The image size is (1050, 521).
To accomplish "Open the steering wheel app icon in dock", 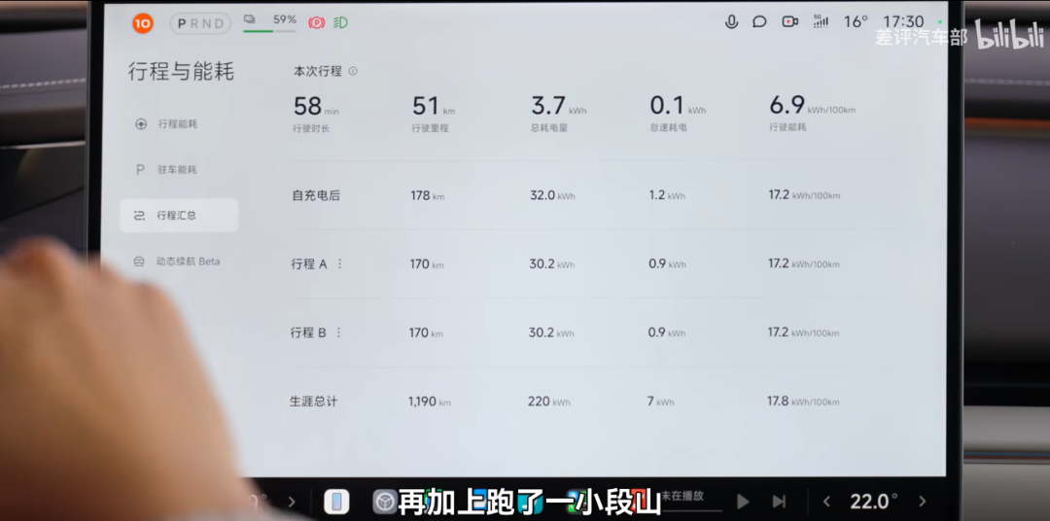I will tap(386, 502).
